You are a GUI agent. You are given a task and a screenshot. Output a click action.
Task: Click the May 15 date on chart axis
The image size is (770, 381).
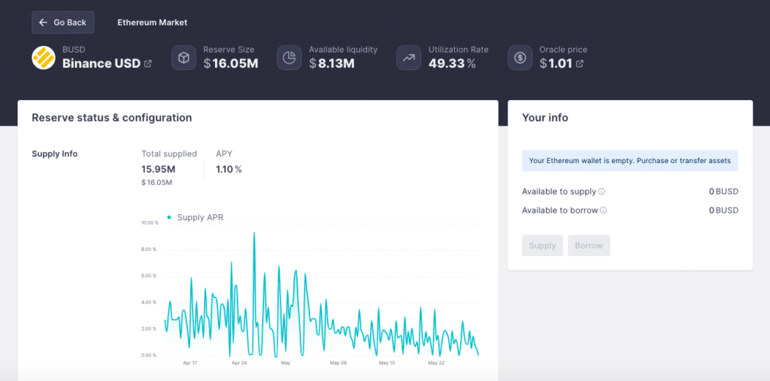pyautogui.click(x=387, y=363)
